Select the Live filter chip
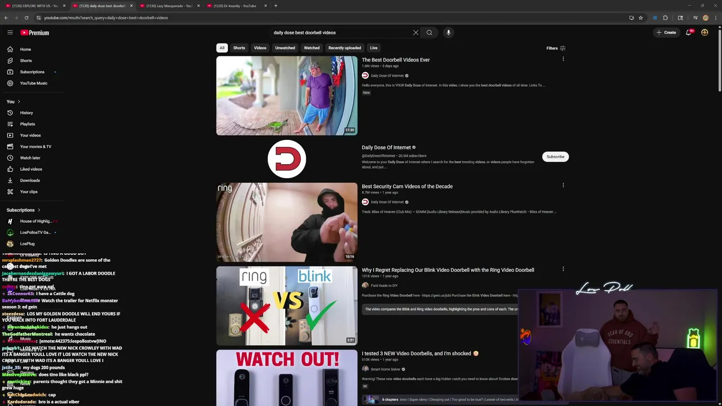Screen dimensions: 722x406 tap(373, 48)
